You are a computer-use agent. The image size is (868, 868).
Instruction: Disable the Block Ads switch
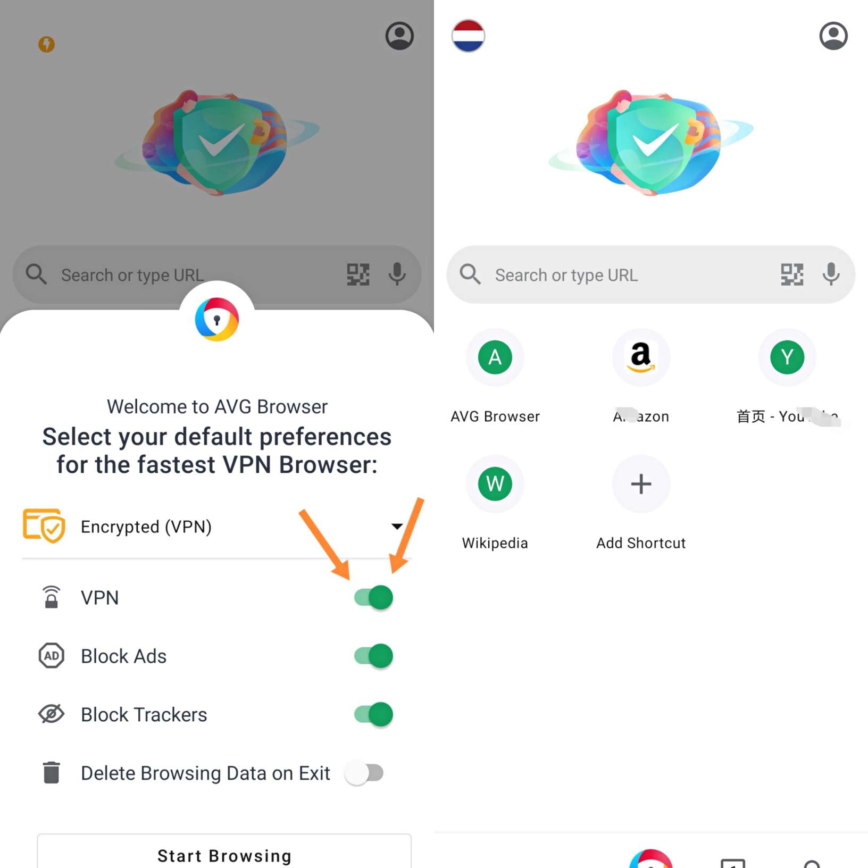click(x=373, y=656)
